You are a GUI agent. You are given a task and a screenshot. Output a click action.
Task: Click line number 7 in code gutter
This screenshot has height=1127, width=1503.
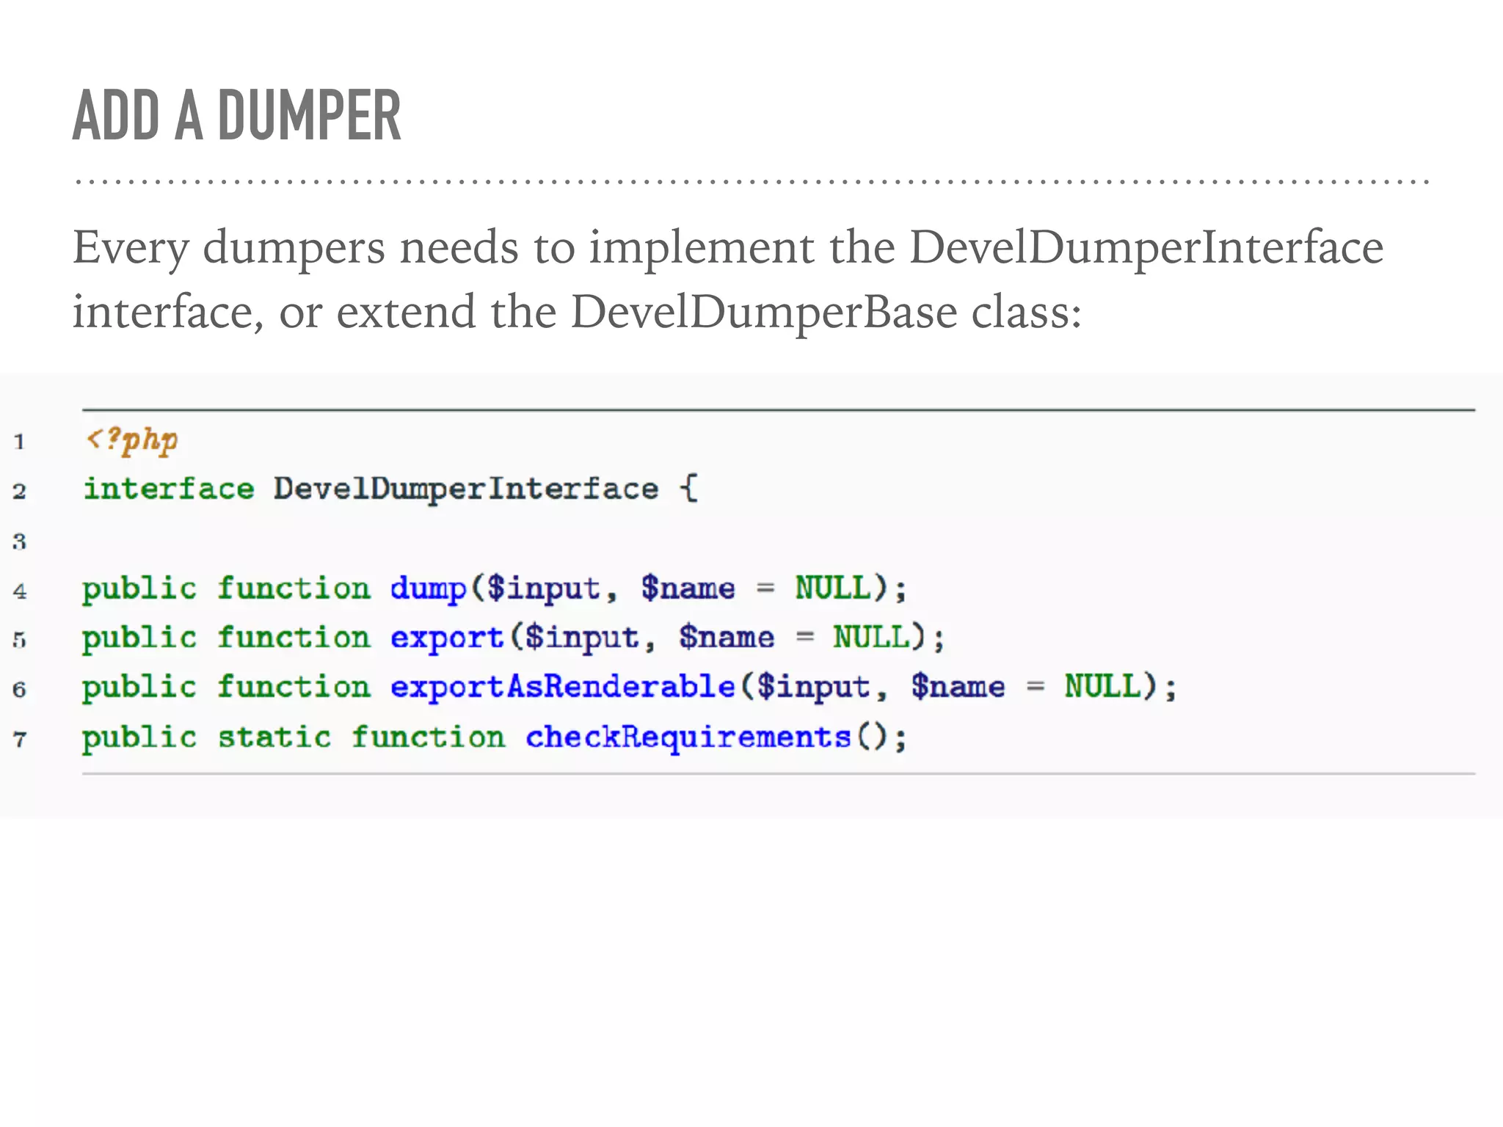(19, 739)
